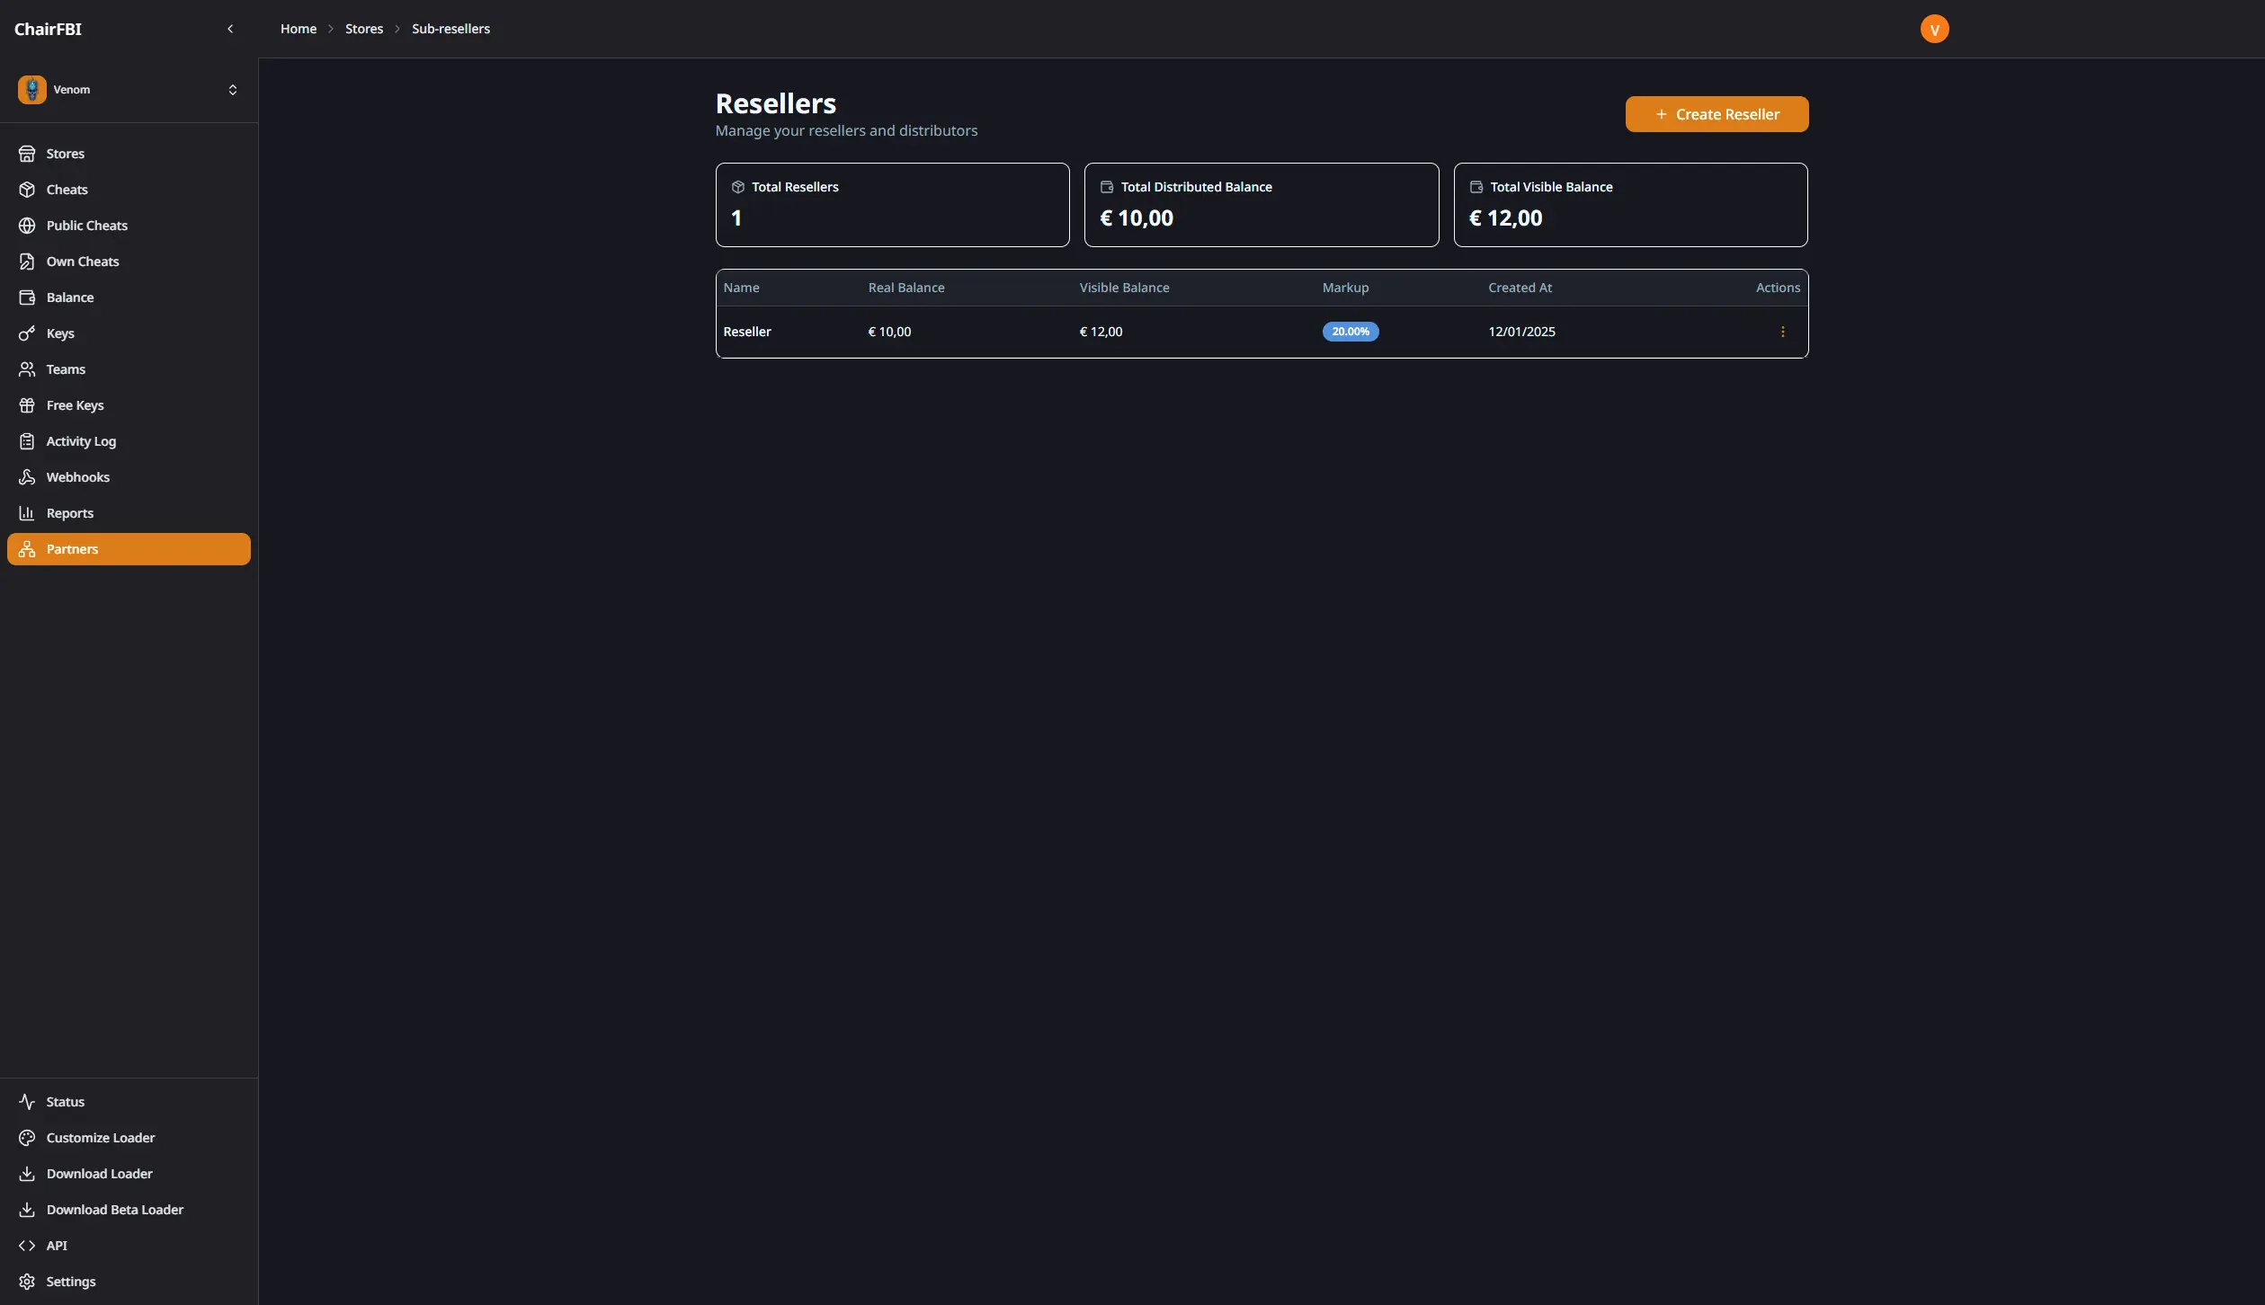Click the Create Reseller button

(x=1716, y=113)
